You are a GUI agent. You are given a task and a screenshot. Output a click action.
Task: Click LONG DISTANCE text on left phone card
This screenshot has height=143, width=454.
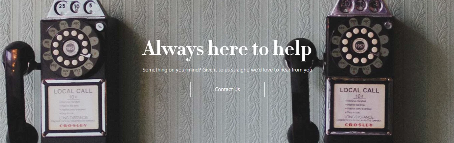(73, 117)
